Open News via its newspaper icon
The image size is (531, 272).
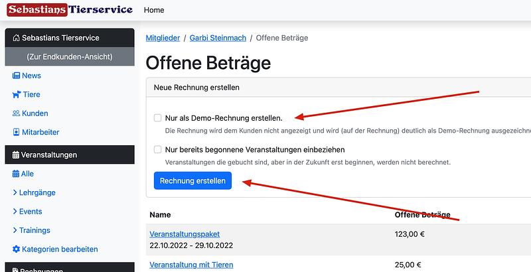[x=16, y=76]
